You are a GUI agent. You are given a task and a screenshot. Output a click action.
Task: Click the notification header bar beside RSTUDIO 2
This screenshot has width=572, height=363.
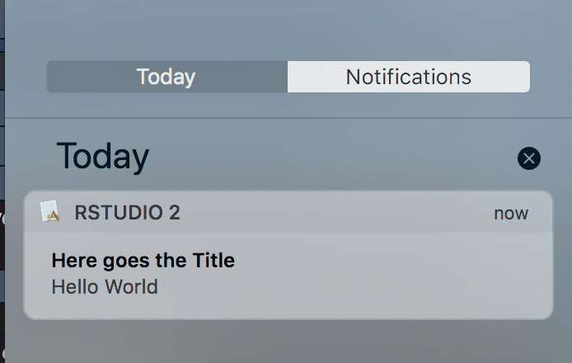point(335,212)
